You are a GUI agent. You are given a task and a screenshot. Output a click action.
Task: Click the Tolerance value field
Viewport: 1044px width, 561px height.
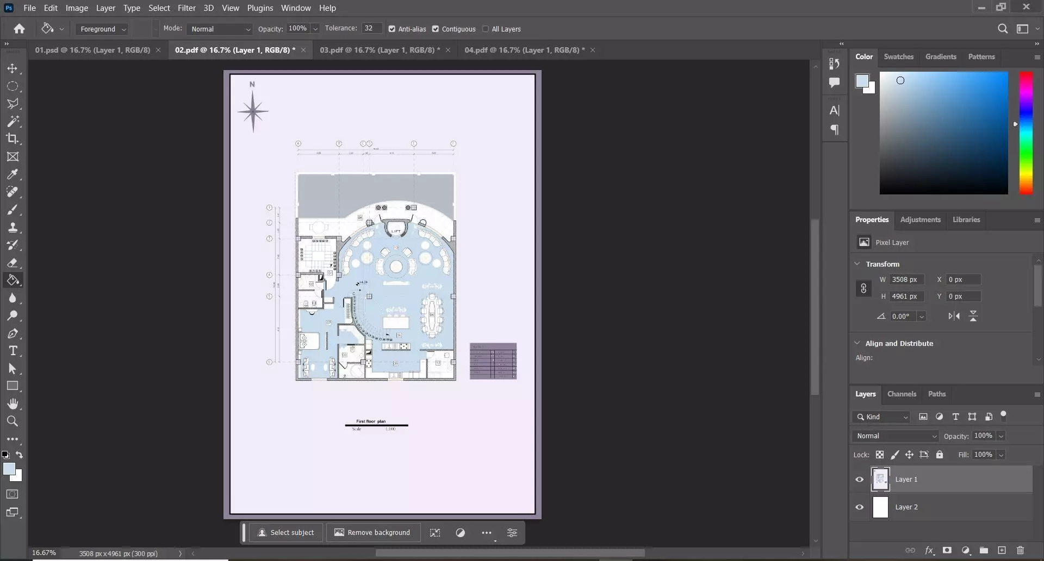[372, 28]
